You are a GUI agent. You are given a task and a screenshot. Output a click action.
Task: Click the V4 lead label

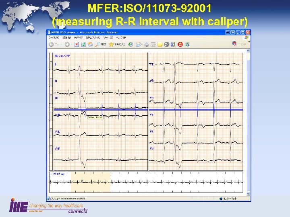click(152, 115)
